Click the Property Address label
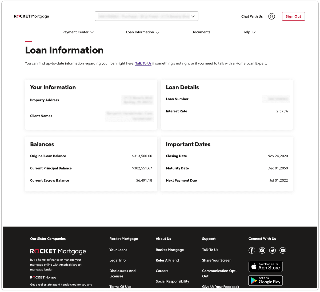 45,100
